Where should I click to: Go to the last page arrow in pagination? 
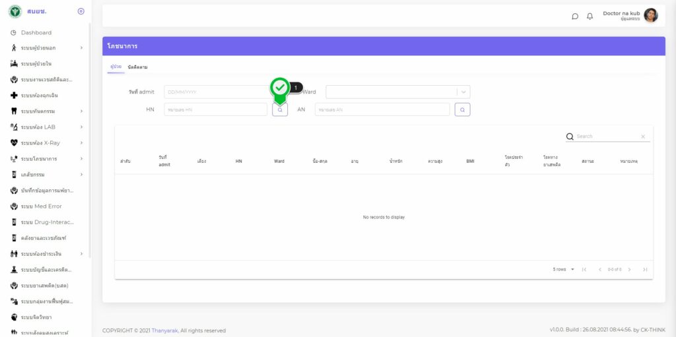point(644,269)
